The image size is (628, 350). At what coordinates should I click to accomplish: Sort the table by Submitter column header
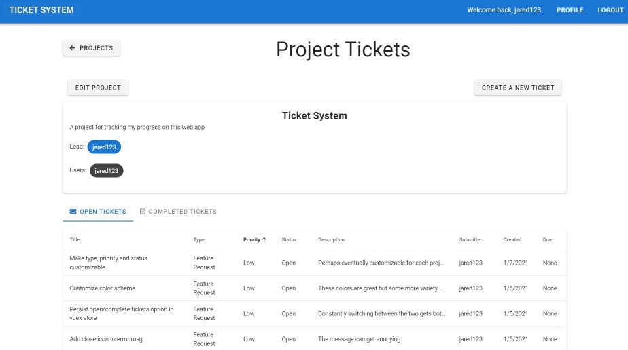[470, 239]
